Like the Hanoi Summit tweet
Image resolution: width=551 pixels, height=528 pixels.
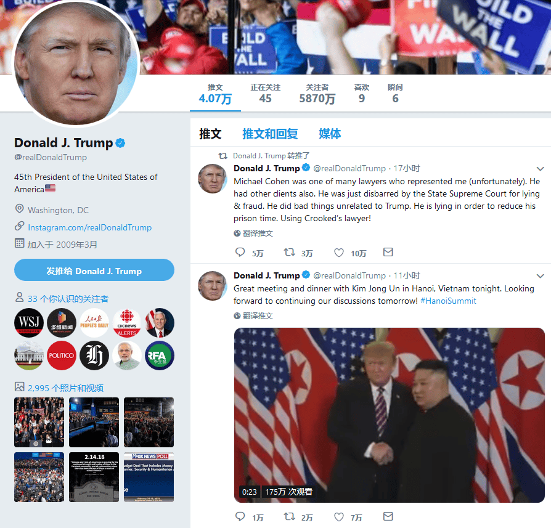(339, 517)
